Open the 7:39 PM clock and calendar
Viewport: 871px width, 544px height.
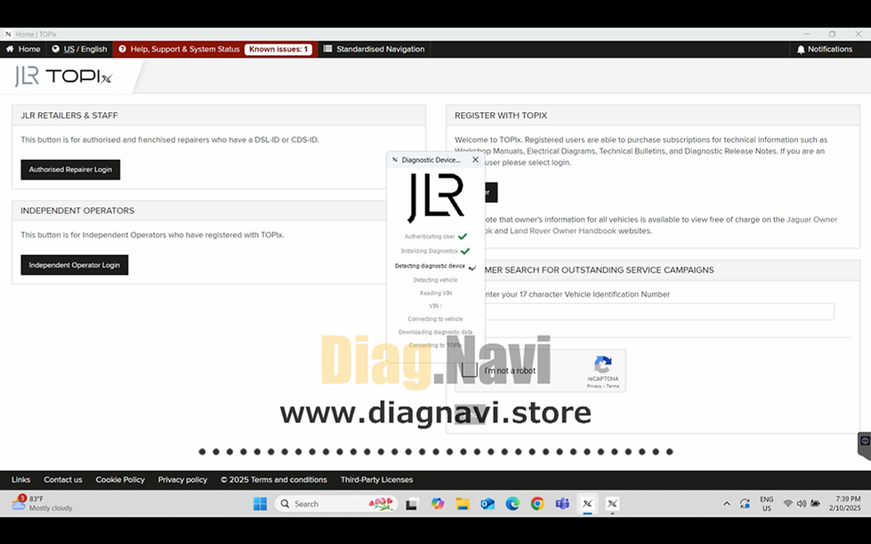tap(844, 503)
